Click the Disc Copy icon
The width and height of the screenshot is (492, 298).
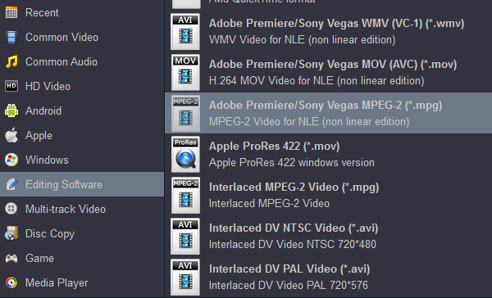pyautogui.click(x=11, y=233)
